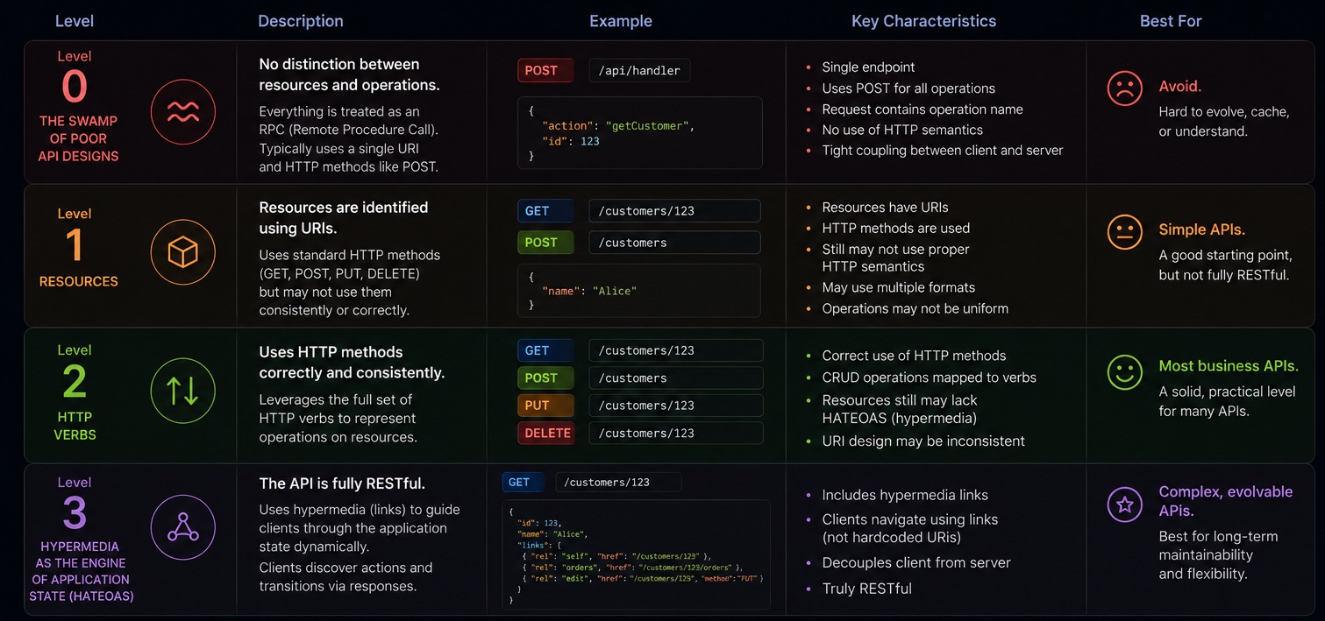This screenshot has width=1325, height=621.
Task: Click the blue GET badge in Level 3
Action: coord(524,483)
